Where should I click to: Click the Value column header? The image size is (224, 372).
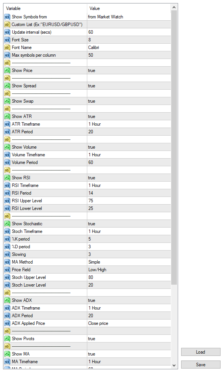click(x=129, y=8)
